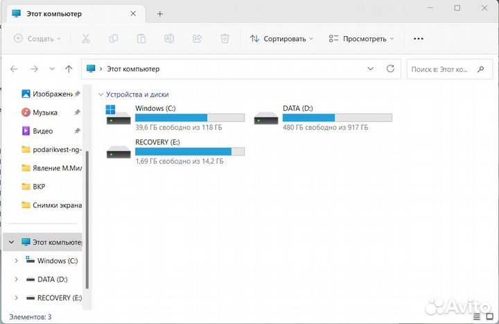Open the Сортировать sort dropdown
The width and height of the screenshot is (499, 324).
pyautogui.click(x=281, y=39)
